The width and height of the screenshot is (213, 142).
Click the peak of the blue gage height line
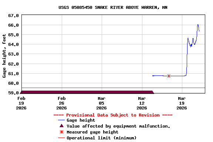pyautogui.click(x=198, y=25)
